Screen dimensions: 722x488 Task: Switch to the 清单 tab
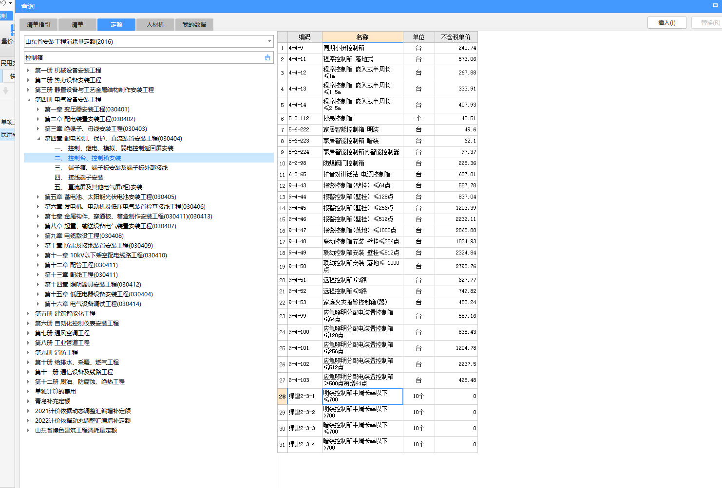point(77,24)
